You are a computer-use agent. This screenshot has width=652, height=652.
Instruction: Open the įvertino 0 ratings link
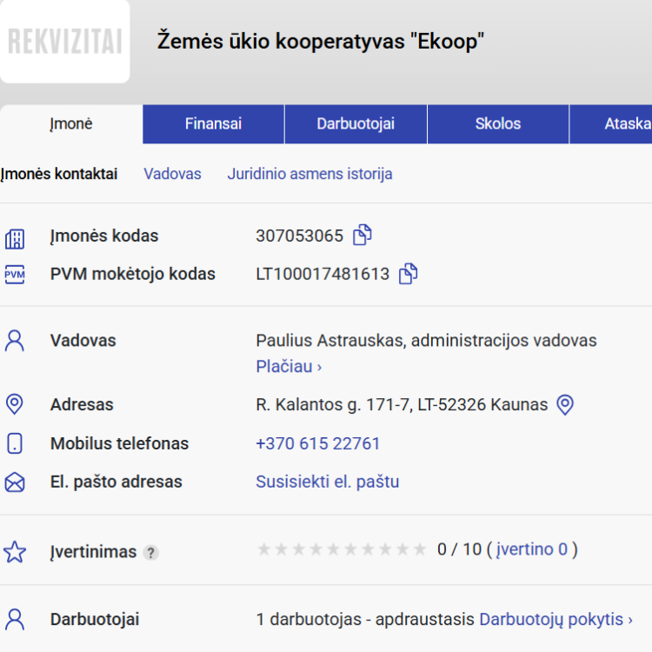[532, 549]
